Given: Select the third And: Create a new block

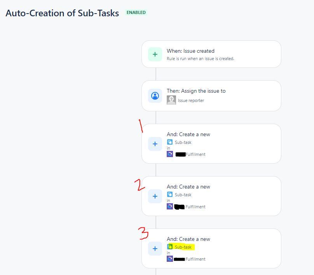Looking at the screenshot, I should 211,248.
